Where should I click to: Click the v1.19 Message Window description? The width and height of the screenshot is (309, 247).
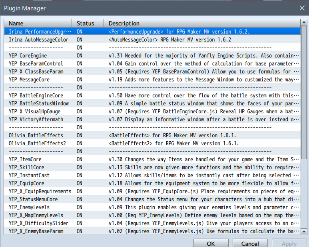(x=204, y=79)
